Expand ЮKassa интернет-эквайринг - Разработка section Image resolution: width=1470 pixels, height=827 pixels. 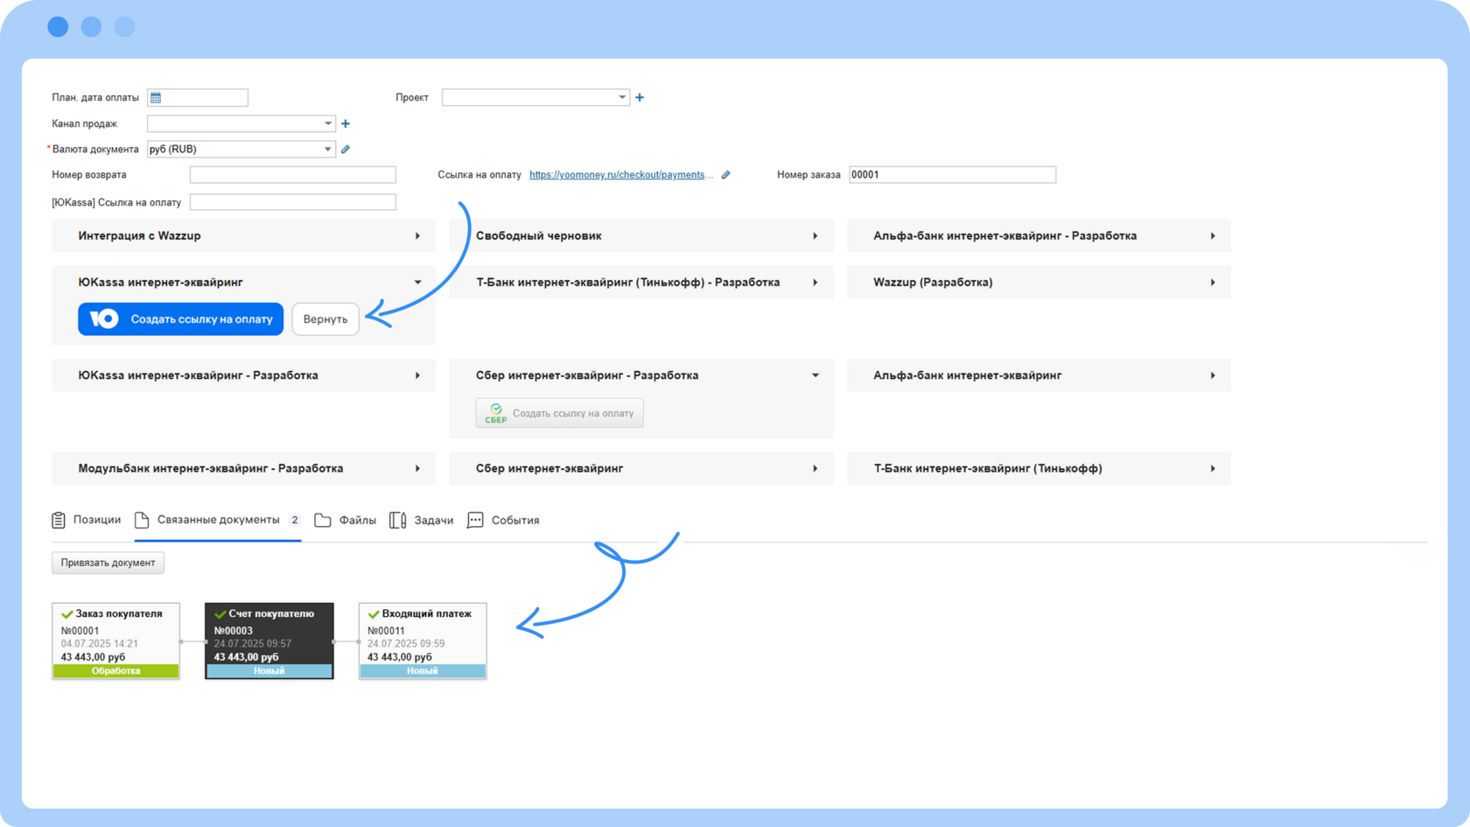point(243,375)
